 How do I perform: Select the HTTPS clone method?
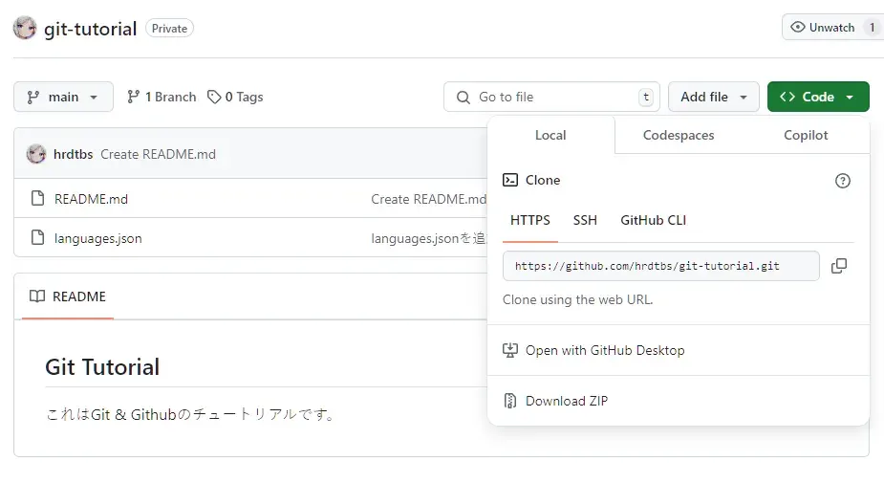pyautogui.click(x=530, y=221)
